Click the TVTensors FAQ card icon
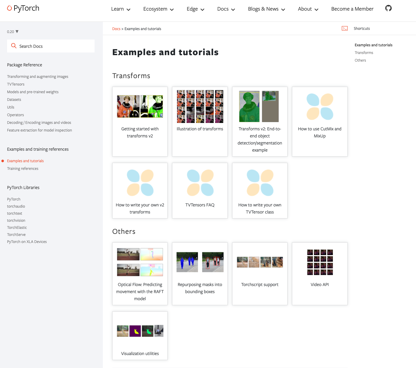 [x=200, y=183]
